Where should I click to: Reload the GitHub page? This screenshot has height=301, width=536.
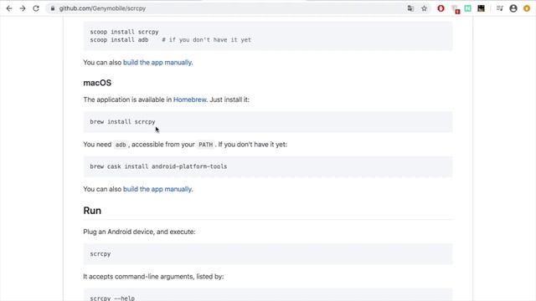[36, 8]
